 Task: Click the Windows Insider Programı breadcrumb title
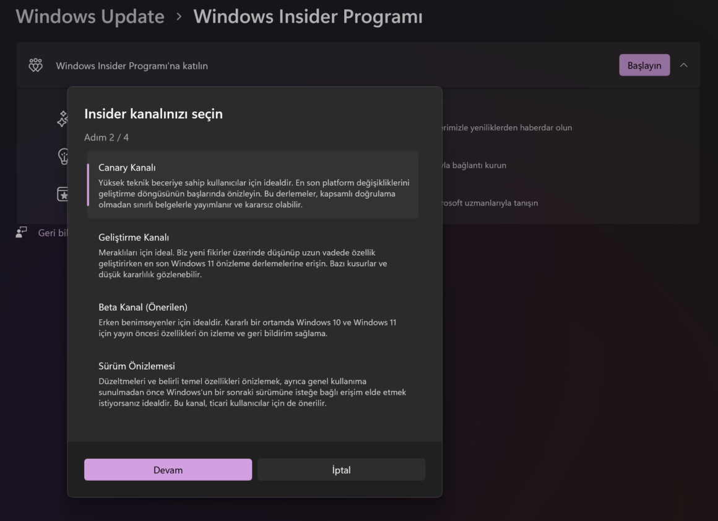pos(308,17)
